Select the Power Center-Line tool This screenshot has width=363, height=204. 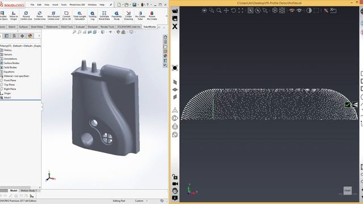coord(40,15)
